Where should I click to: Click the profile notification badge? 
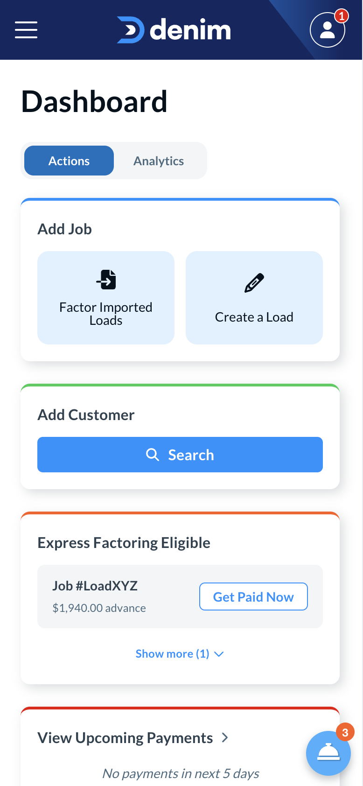click(342, 16)
